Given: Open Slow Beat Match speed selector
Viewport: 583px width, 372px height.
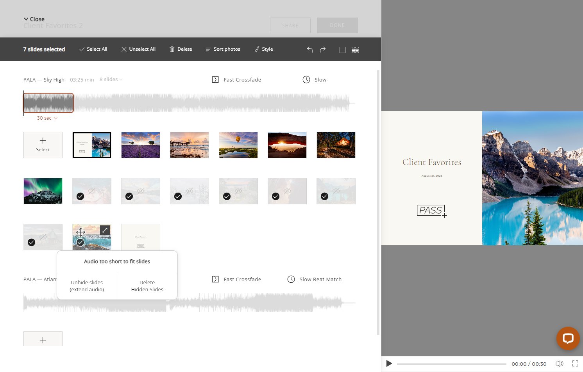Looking at the screenshot, I should pos(315,279).
